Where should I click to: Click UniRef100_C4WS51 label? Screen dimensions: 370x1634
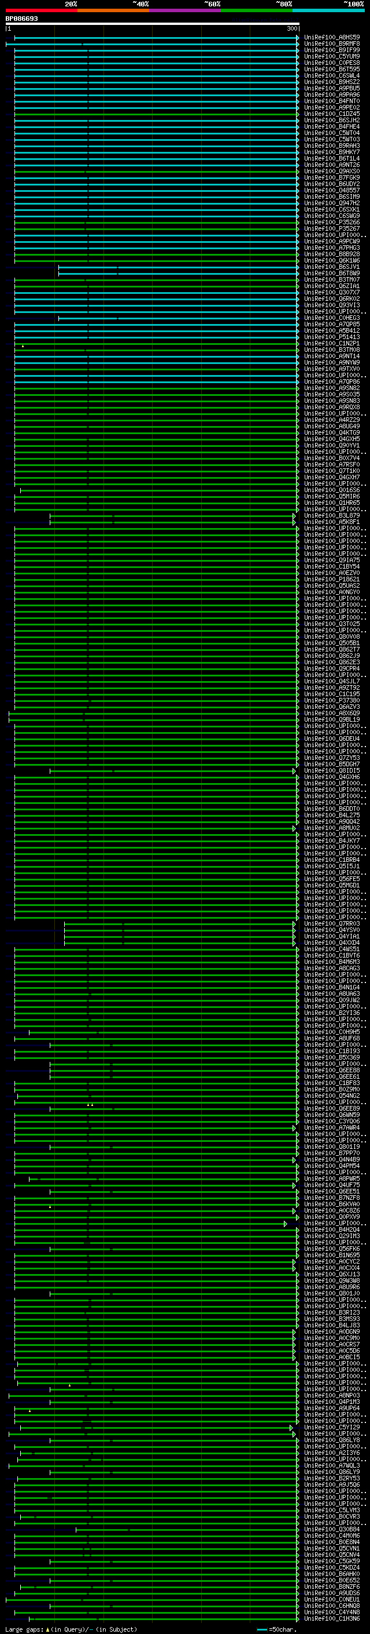click(332, 949)
